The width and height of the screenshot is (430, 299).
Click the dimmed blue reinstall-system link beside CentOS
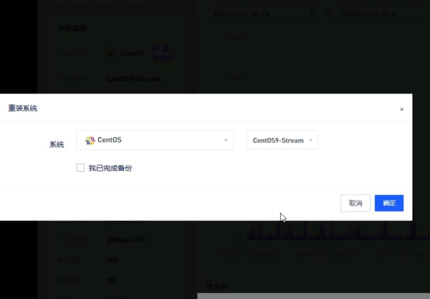pos(163,53)
